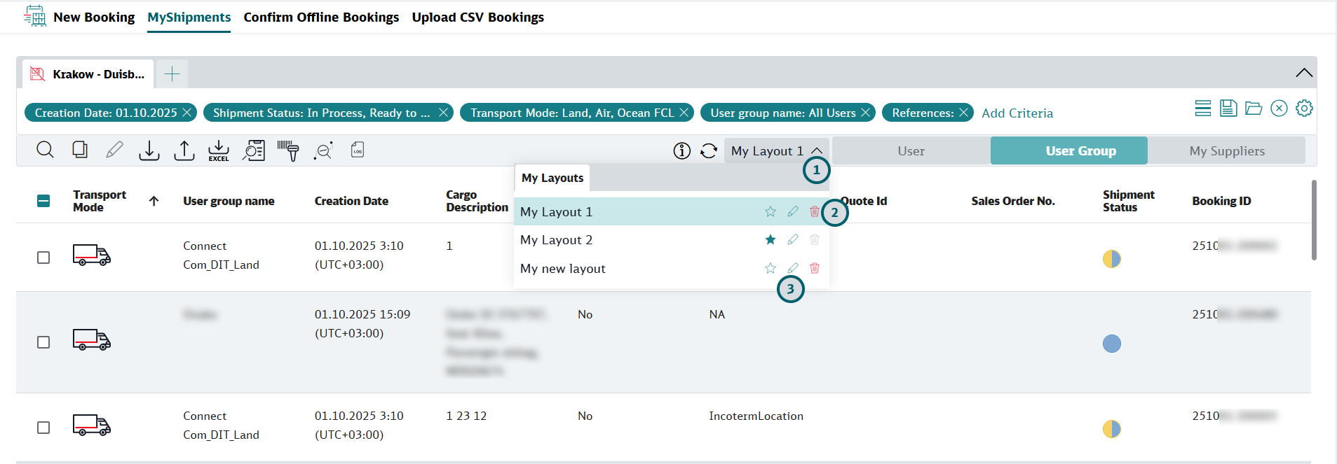Open the New Booking menu item

[x=94, y=17]
